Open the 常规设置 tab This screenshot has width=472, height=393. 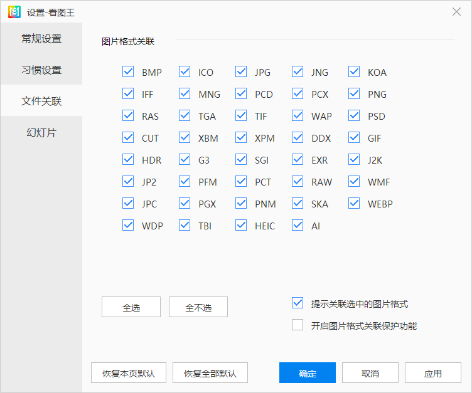pos(41,38)
